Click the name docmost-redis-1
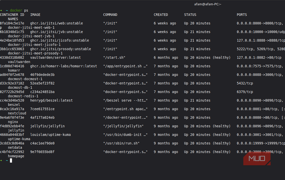 pyautogui.click(x=23, y=96)
